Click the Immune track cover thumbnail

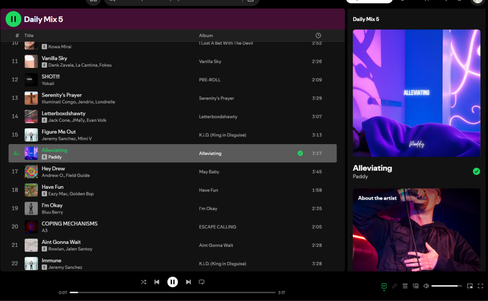tap(31, 263)
